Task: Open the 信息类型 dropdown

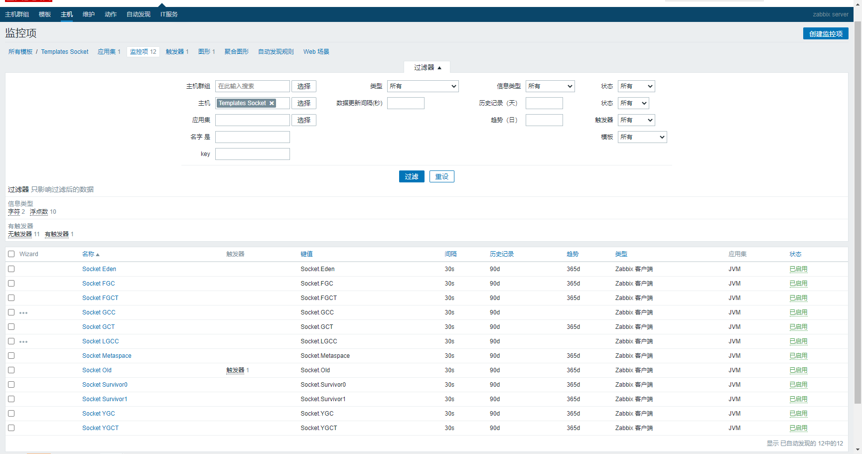Action: [550, 86]
